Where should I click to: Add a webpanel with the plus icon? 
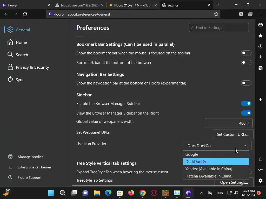pyautogui.click(x=261, y=99)
